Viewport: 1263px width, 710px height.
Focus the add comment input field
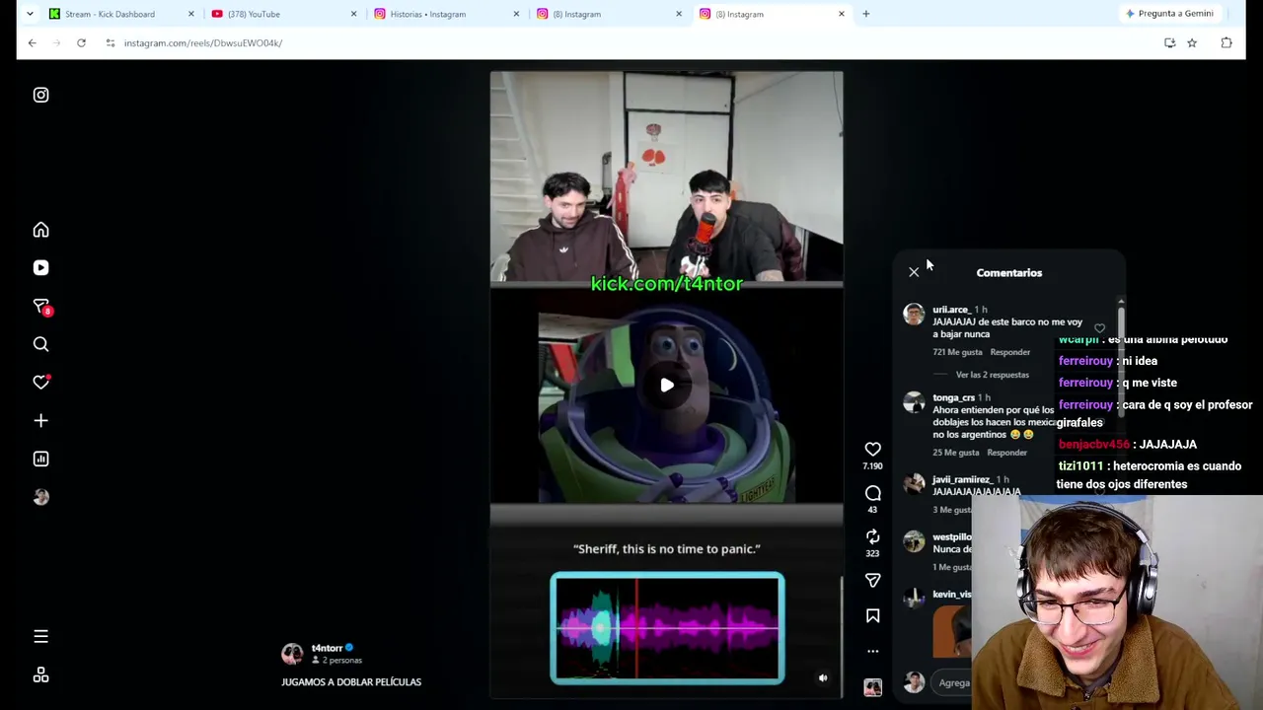(x=953, y=682)
